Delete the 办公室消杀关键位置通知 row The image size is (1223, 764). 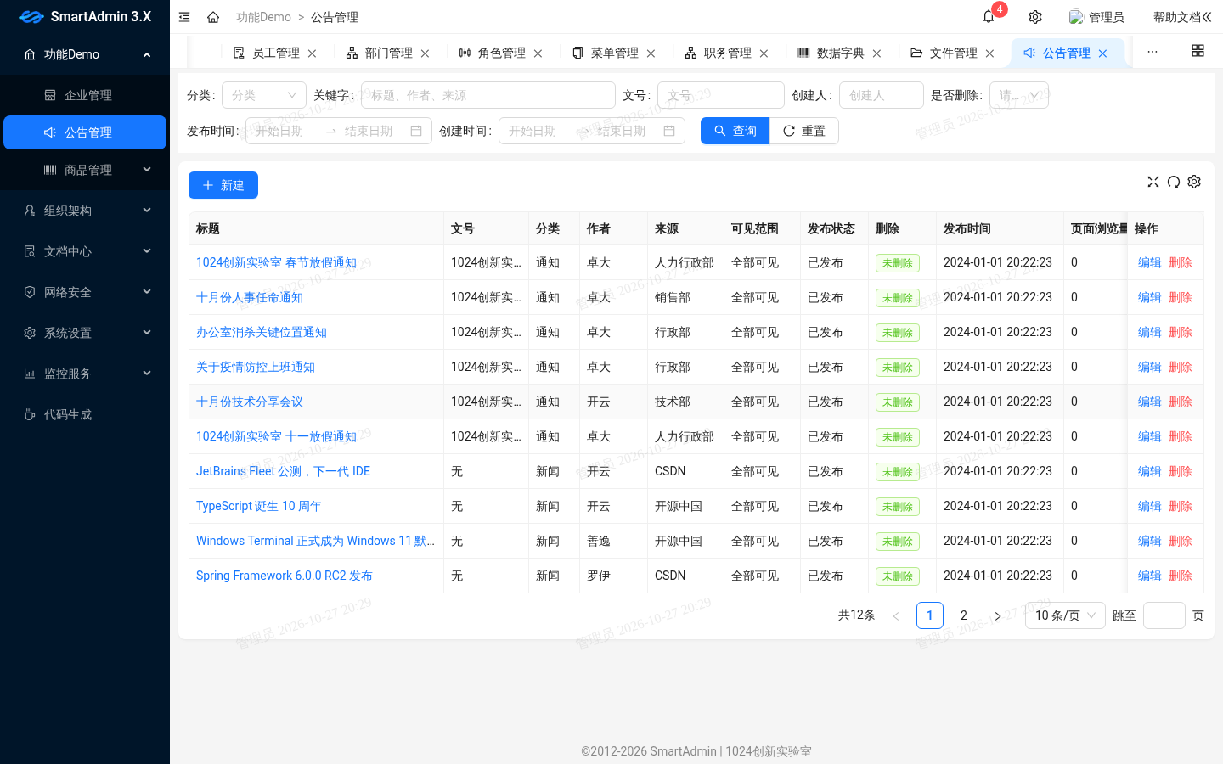click(1181, 332)
